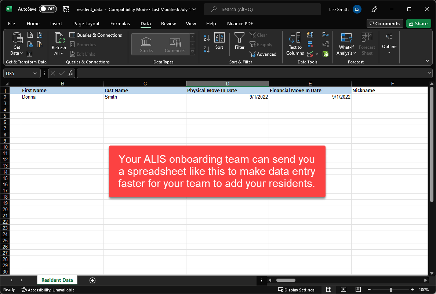
Task: Open the file name dropdown
Action: pyautogui.click(x=195, y=10)
